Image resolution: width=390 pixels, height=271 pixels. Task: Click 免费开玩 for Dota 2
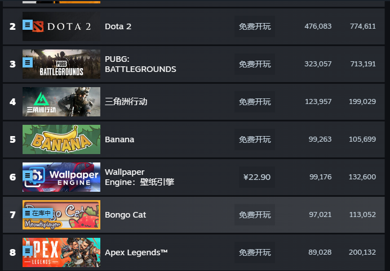pyautogui.click(x=255, y=26)
